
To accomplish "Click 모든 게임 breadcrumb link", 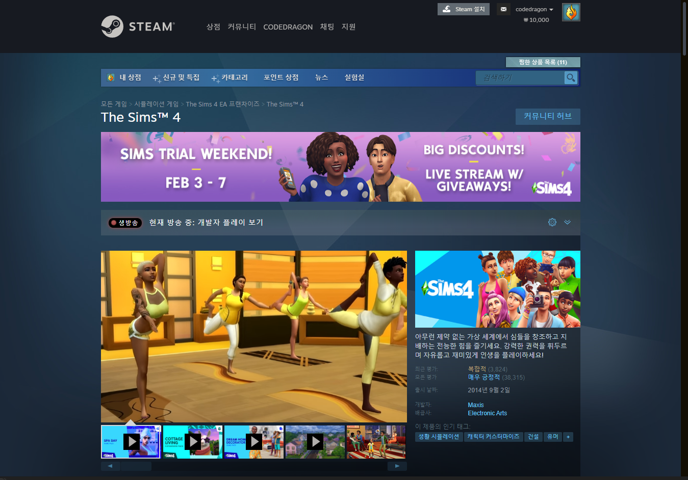I will pos(114,104).
